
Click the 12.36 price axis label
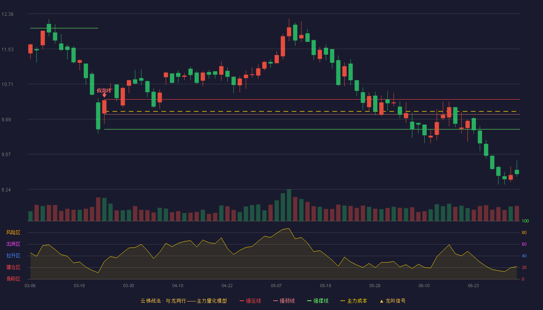click(x=7, y=14)
